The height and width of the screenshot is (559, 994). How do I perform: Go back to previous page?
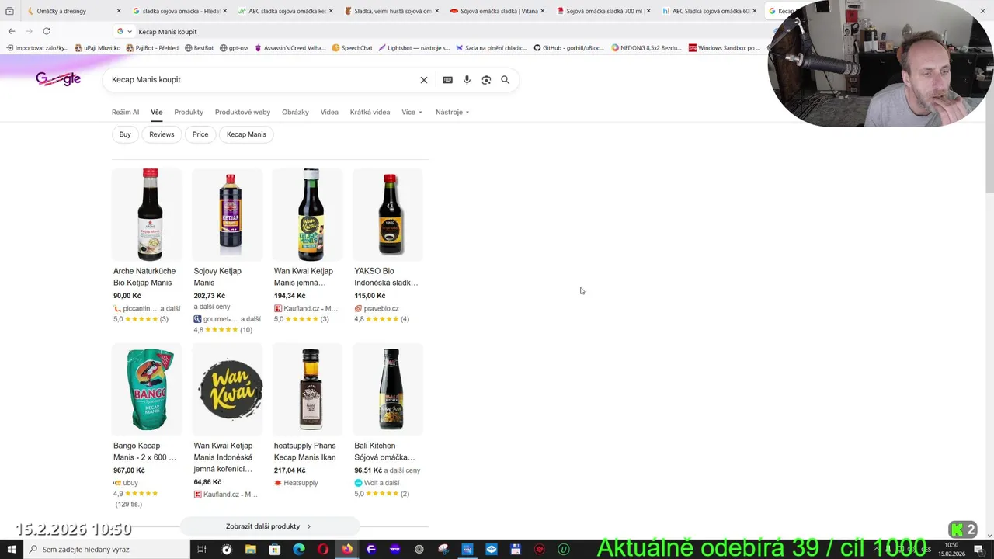point(12,31)
